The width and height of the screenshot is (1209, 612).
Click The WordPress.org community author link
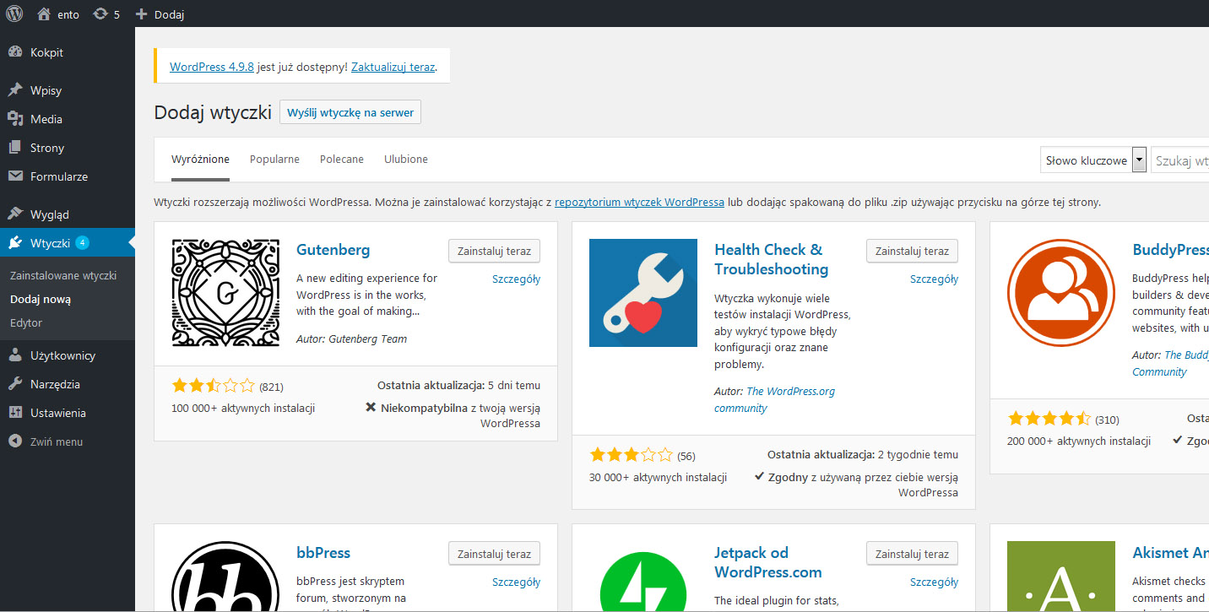pyautogui.click(x=774, y=400)
